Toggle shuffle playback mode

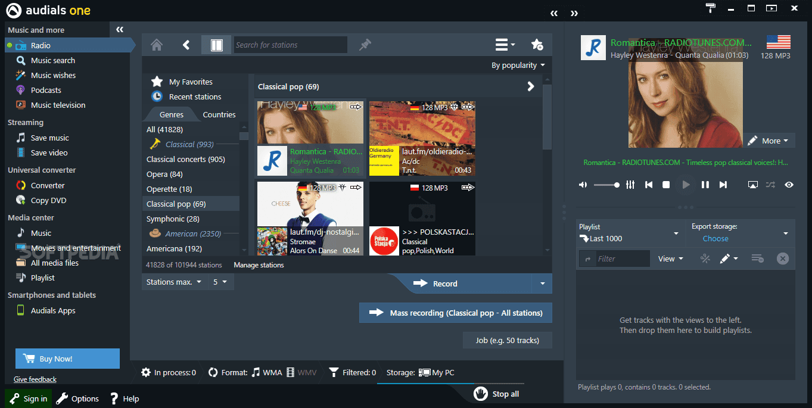(770, 185)
